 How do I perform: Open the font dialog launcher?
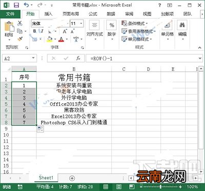pyautogui.click(x=83, y=48)
